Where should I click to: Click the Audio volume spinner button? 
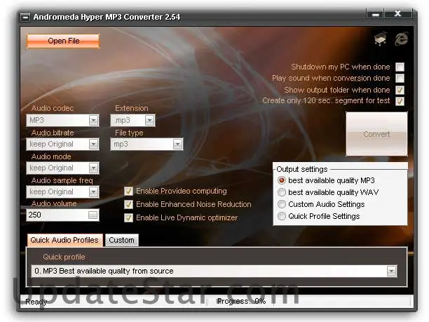93,215
